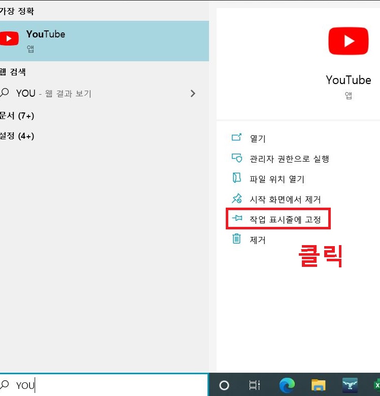Open Cortana circle icon on taskbar
This screenshot has height=396, width=380.
224,385
